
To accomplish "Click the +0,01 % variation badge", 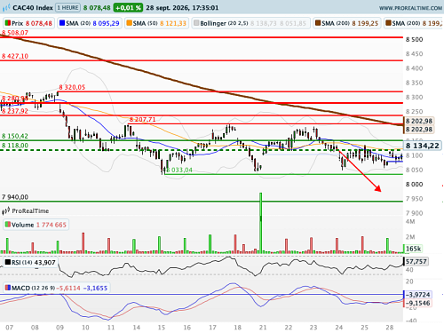I will [x=128, y=8].
